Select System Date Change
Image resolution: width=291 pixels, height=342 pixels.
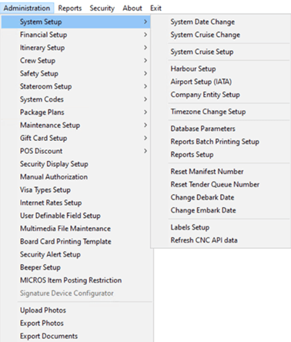click(221, 22)
